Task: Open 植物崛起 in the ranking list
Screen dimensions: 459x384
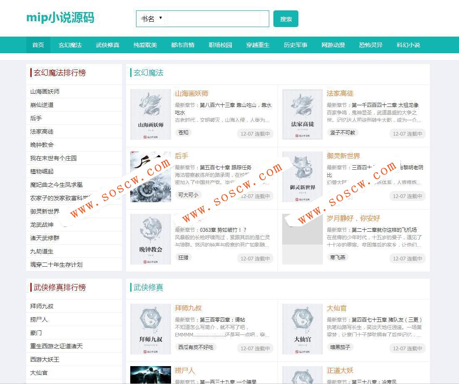Action: tap(42, 171)
